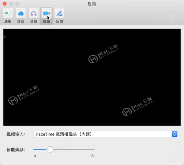This screenshot has width=184, height=165.
Task: Click the 智能美颜 label
Action: click(x=16, y=150)
